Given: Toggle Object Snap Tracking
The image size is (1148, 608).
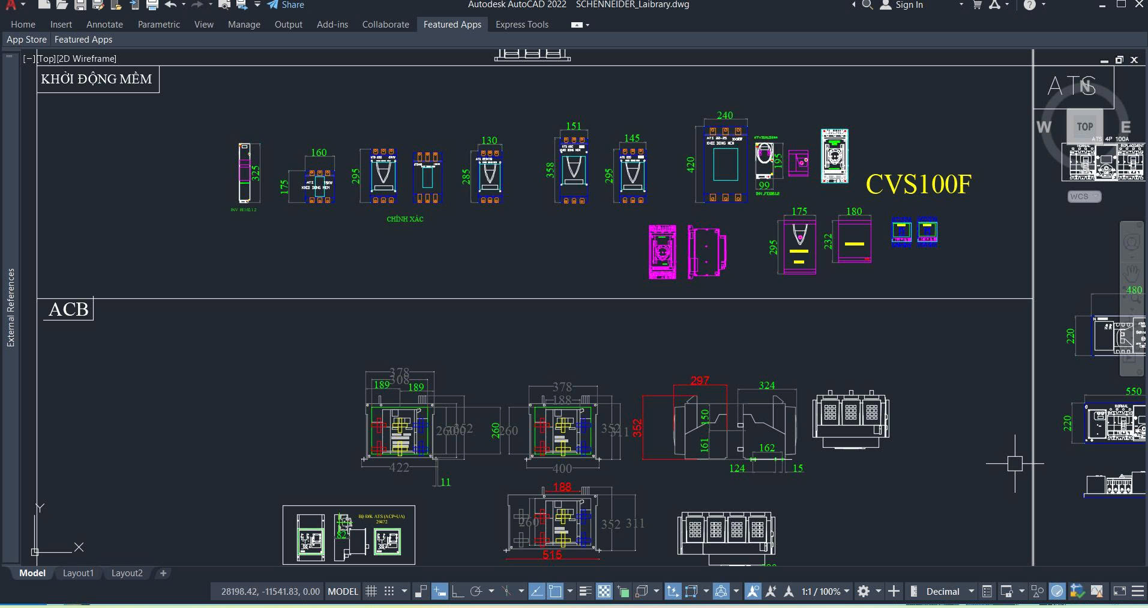Looking at the screenshot, I should (x=536, y=591).
